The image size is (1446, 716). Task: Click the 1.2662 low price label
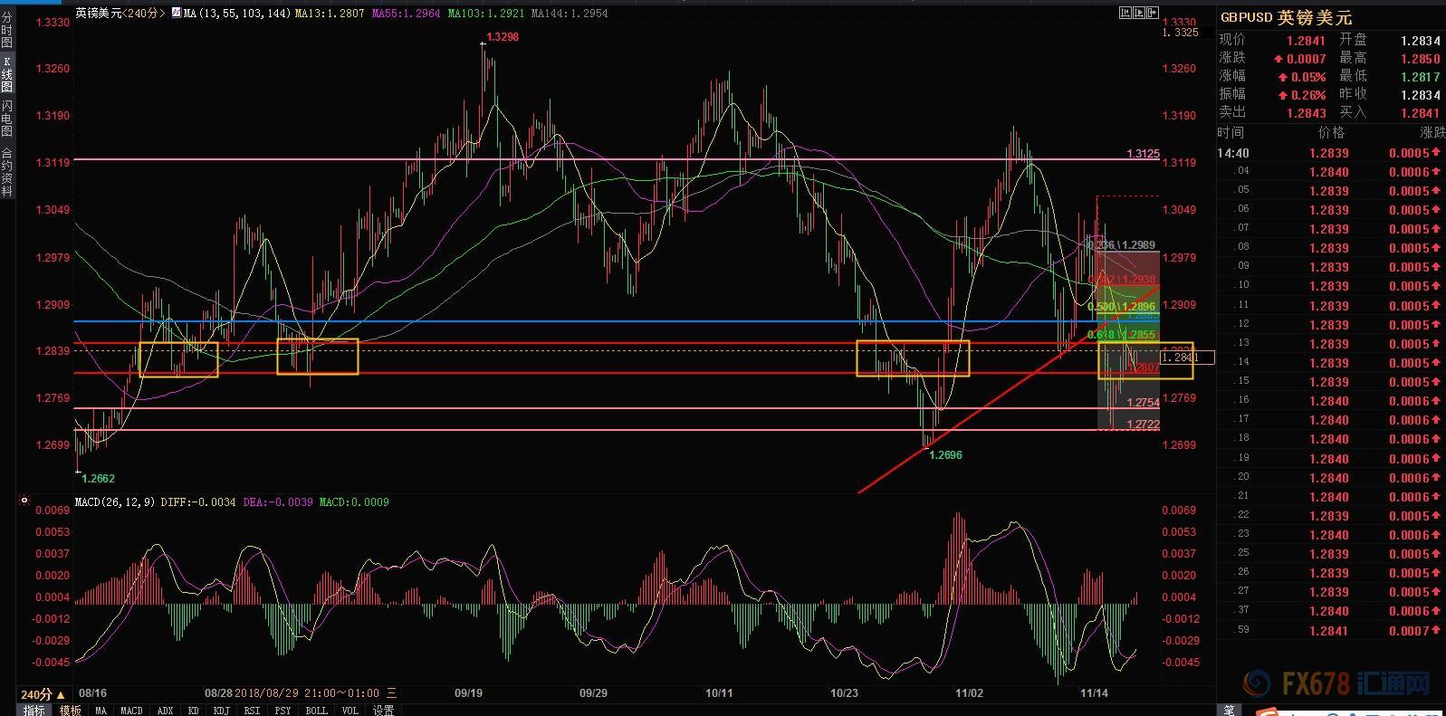(x=99, y=479)
